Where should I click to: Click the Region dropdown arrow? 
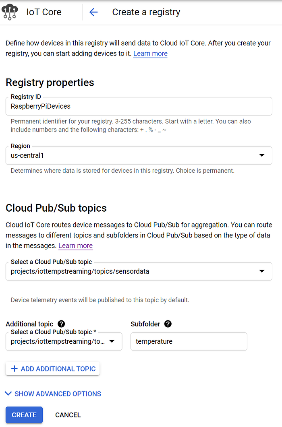point(262,155)
